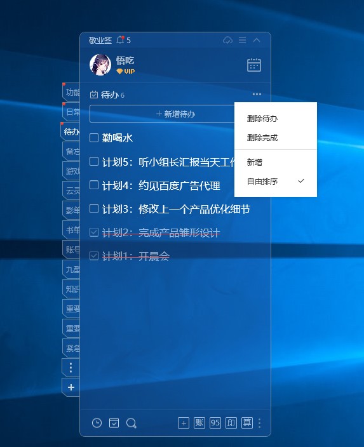This screenshot has height=447, width=364.
Task: Click the 新增待办 input box
Action: (x=162, y=114)
